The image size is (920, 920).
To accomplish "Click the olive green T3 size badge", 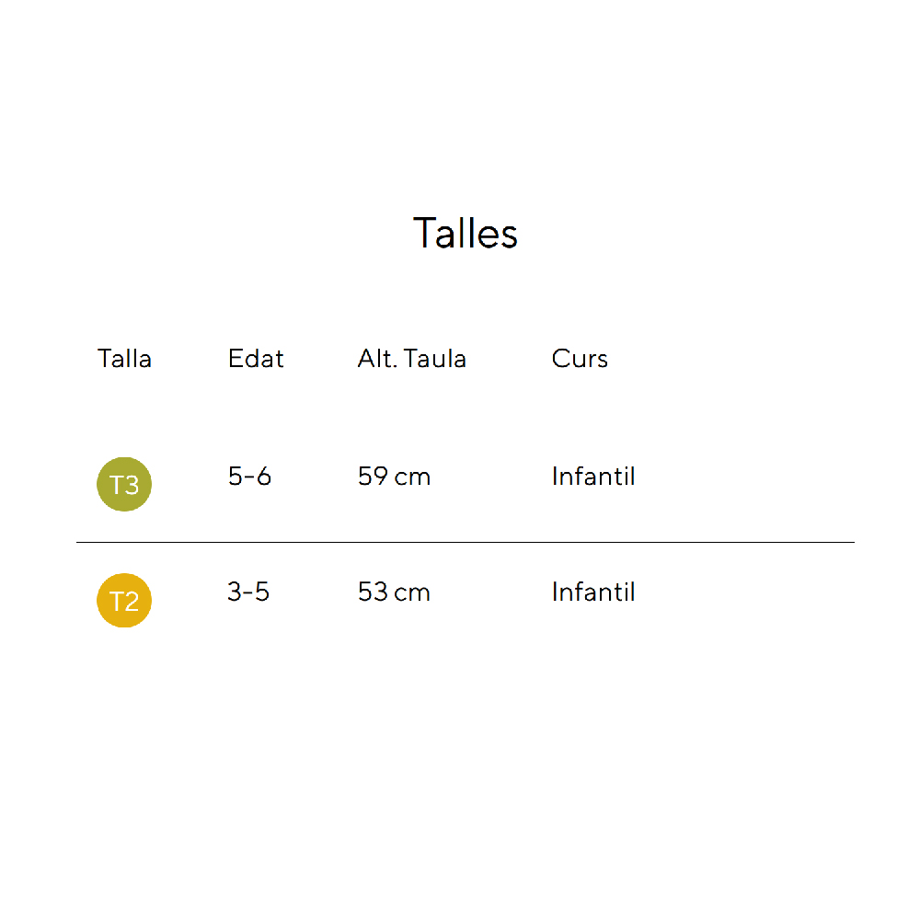I will coord(124,484).
